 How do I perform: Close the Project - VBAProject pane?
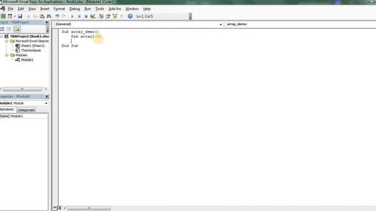(47, 22)
